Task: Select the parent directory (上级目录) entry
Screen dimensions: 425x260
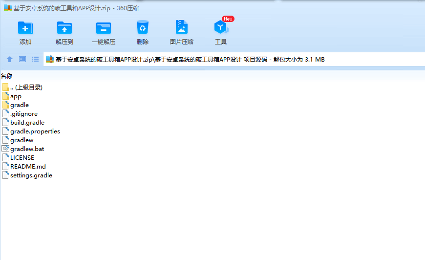Action: click(x=22, y=87)
